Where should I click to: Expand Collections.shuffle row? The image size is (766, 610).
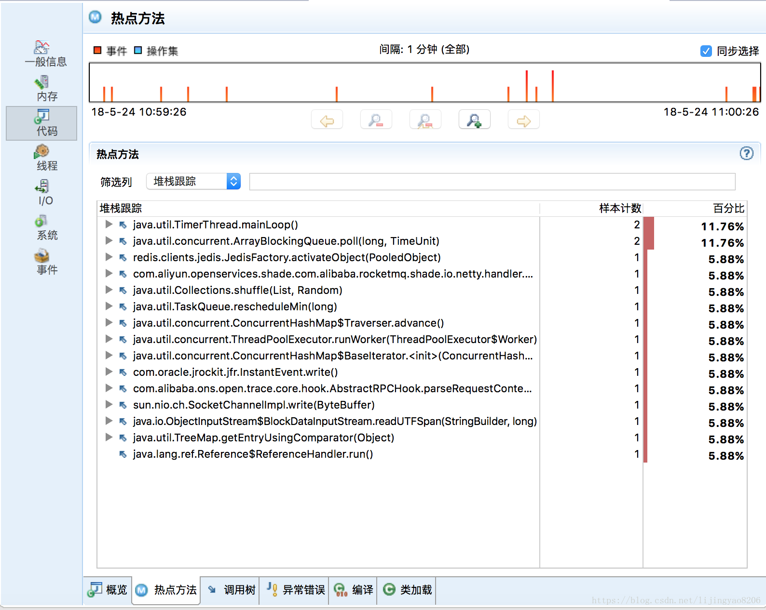[109, 290]
